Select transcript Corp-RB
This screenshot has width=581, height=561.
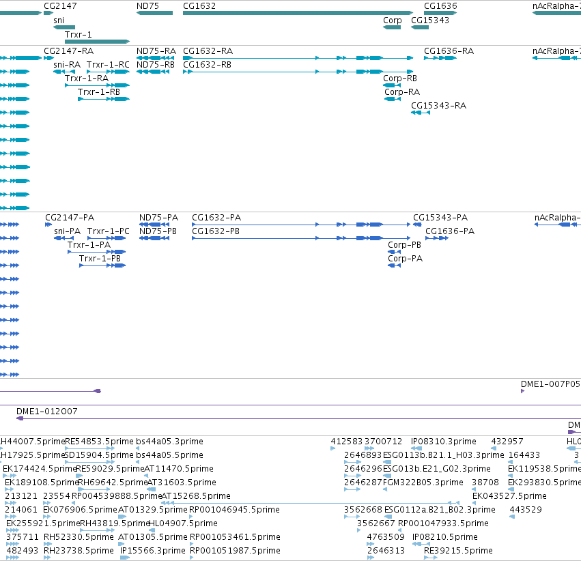[x=392, y=85]
